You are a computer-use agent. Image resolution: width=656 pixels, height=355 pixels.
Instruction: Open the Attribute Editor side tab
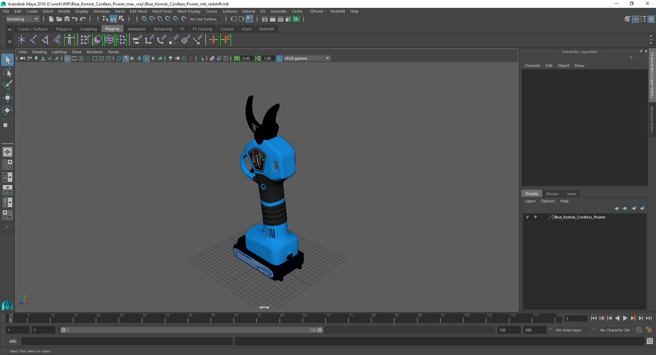coord(652,119)
